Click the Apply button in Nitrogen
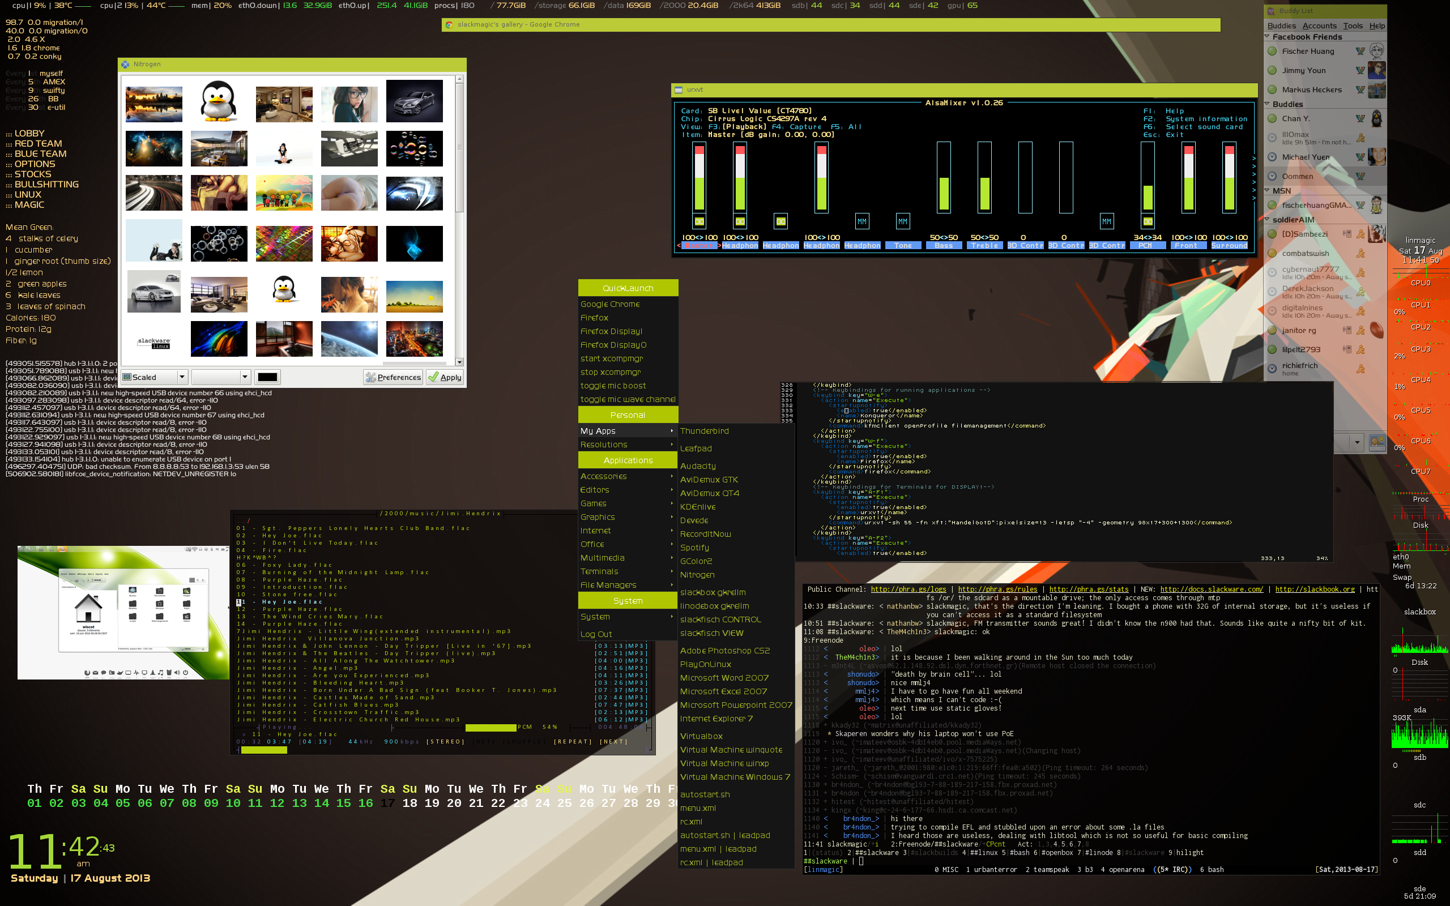Viewport: 1450px width, 906px height. click(x=445, y=377)
